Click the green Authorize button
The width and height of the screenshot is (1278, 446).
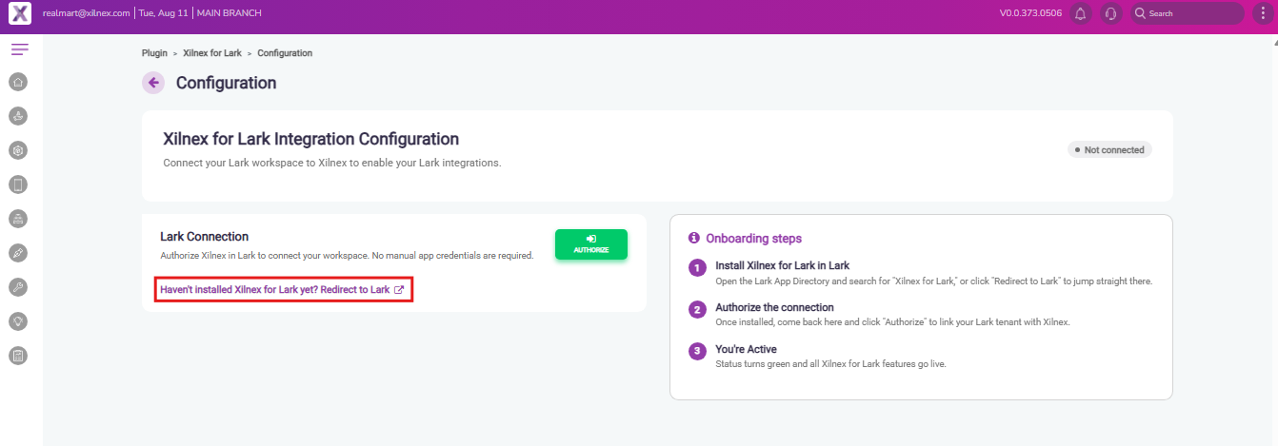coord(590,244)
